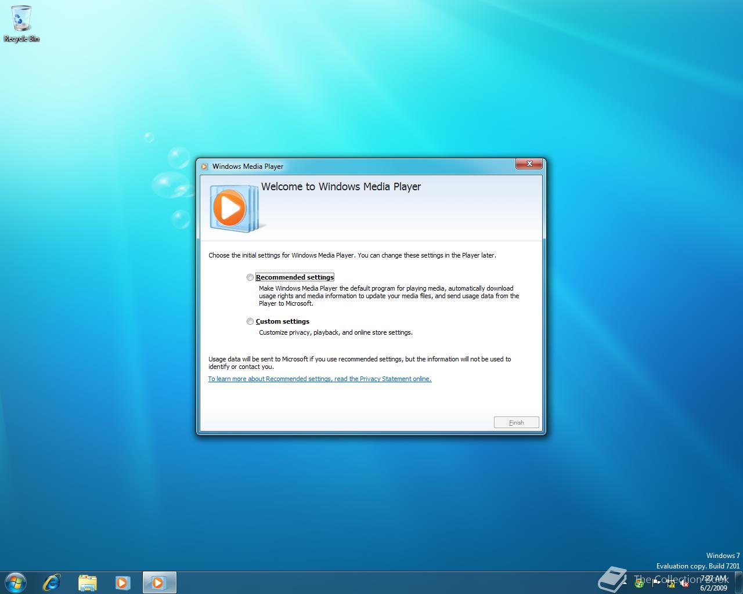Click the title bar Media Player icon
The image size is (743, 594).
[x=204, y=166]
